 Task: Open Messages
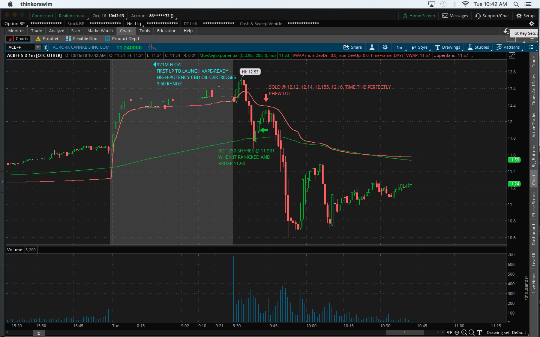[455, 16]
